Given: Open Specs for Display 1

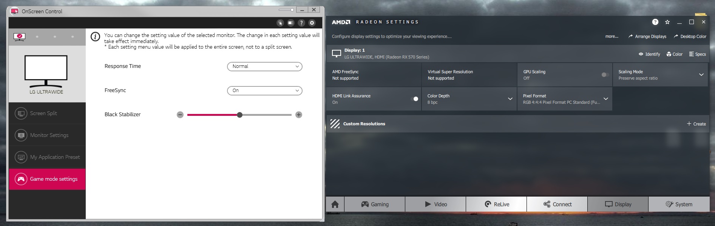Looking at the screenshot, I should pyautogui.click(x=698, y=54).
